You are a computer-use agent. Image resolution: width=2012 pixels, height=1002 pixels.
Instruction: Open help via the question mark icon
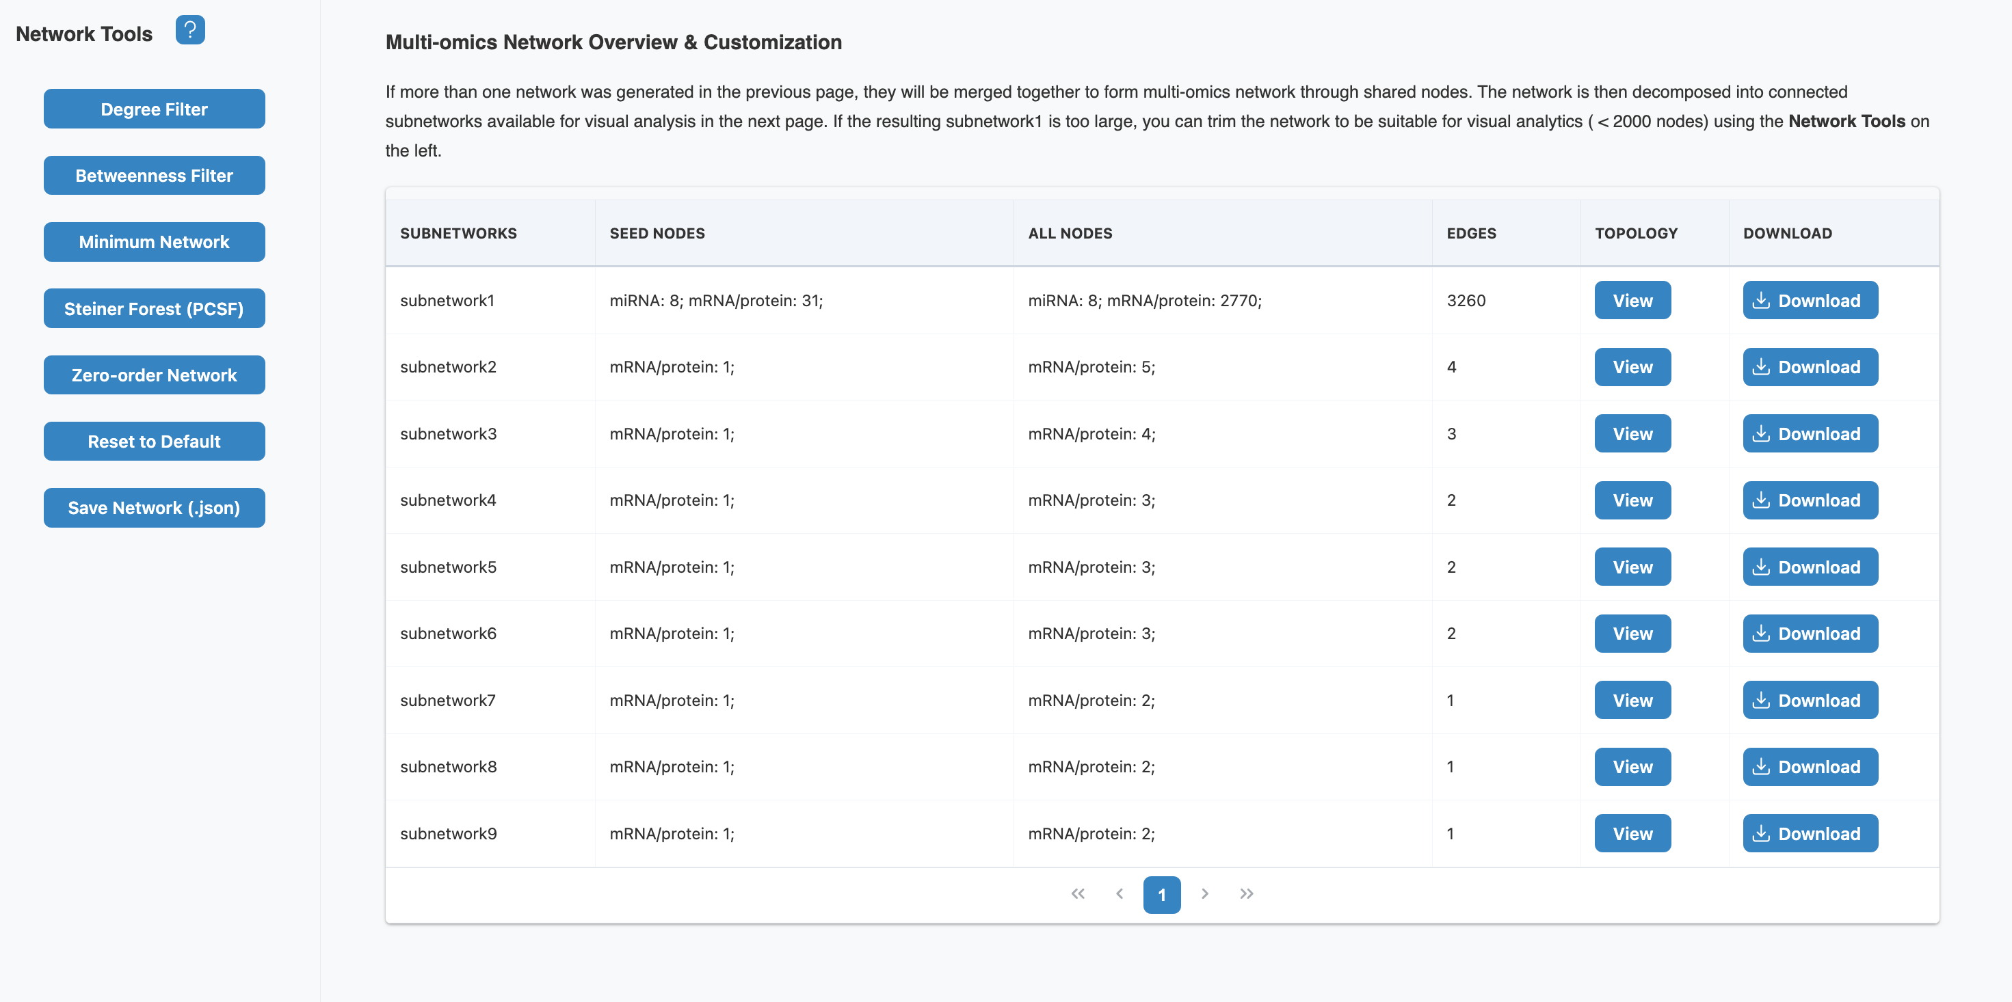click(x=190, y=29)
